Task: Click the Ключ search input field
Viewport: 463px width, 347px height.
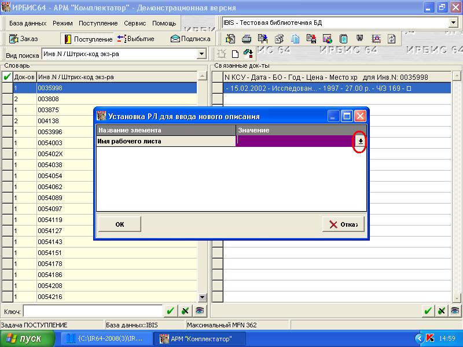Action: click(92, 311)
